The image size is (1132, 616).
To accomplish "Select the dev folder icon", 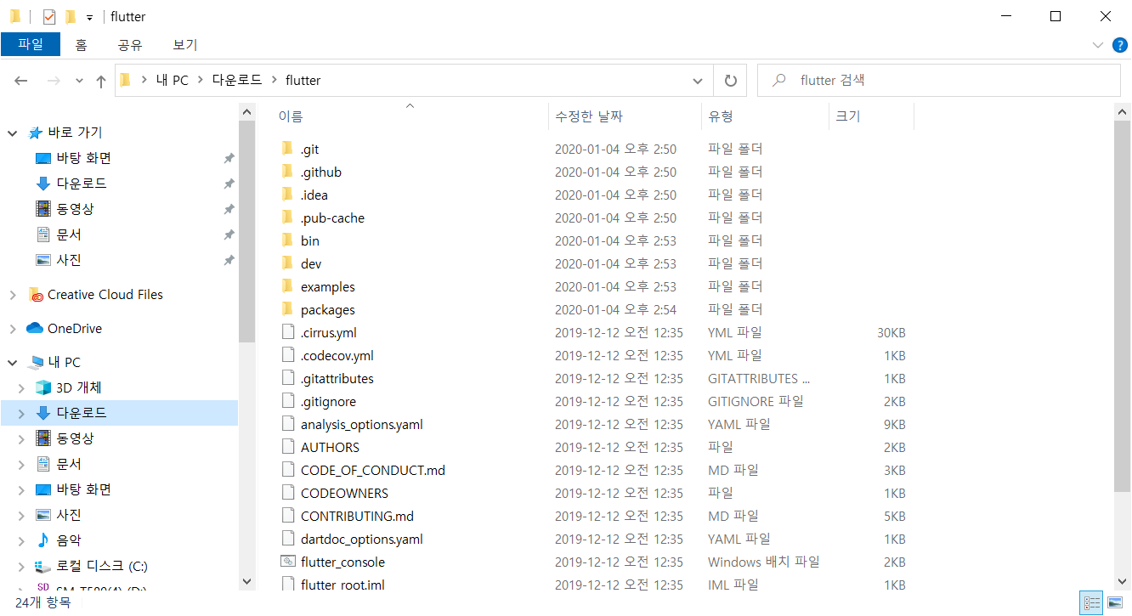I will point(286,263).
